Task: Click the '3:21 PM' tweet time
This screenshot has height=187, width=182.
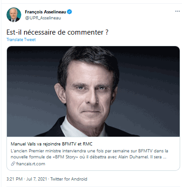Action: (x=14, y=179)
